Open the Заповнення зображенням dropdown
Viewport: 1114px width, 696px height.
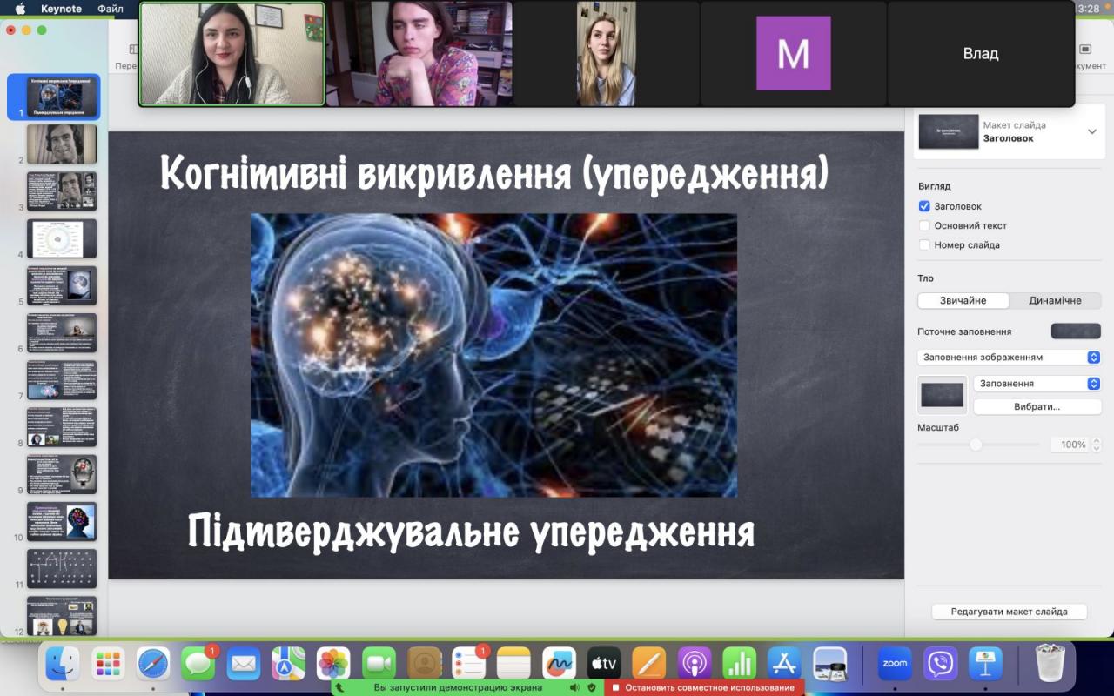1009,357
